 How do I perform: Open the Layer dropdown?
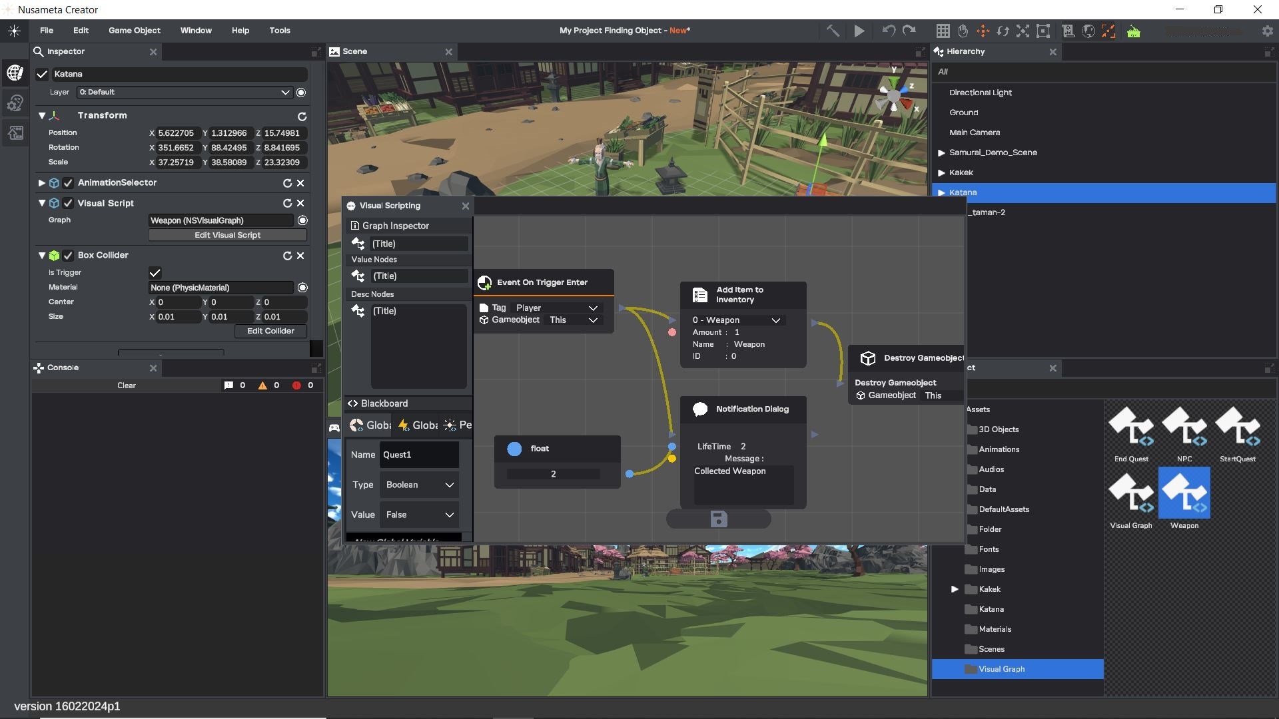[x=185, y=92]
